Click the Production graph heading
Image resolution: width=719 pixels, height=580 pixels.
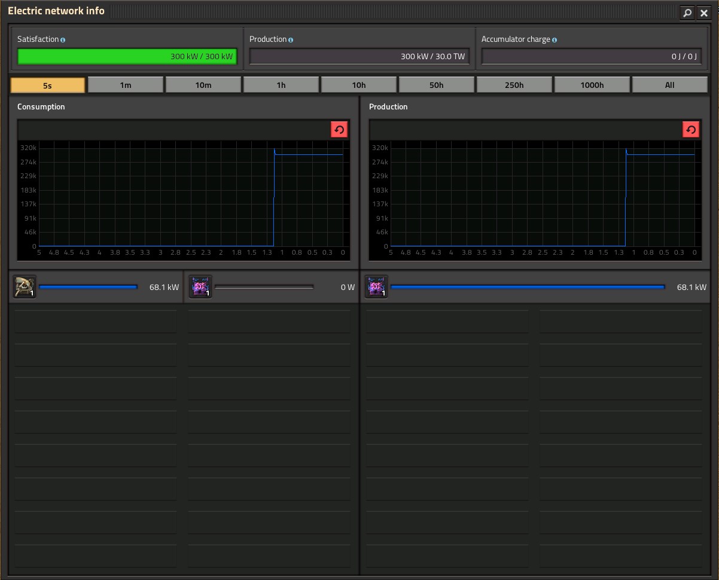(388, 106)
